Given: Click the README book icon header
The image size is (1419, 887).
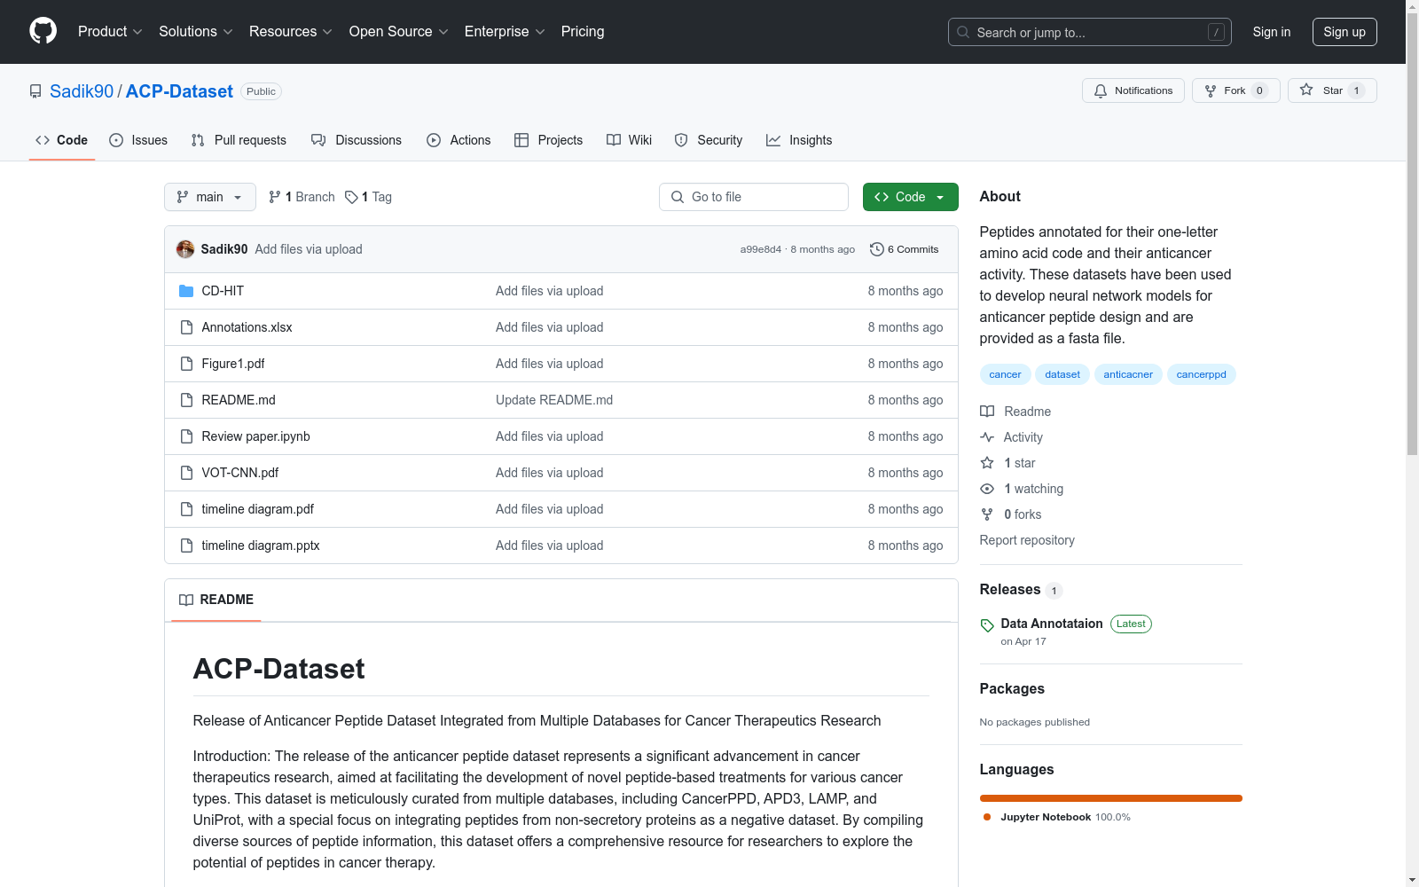Looking at the screenshot, I should click(186, 600).
